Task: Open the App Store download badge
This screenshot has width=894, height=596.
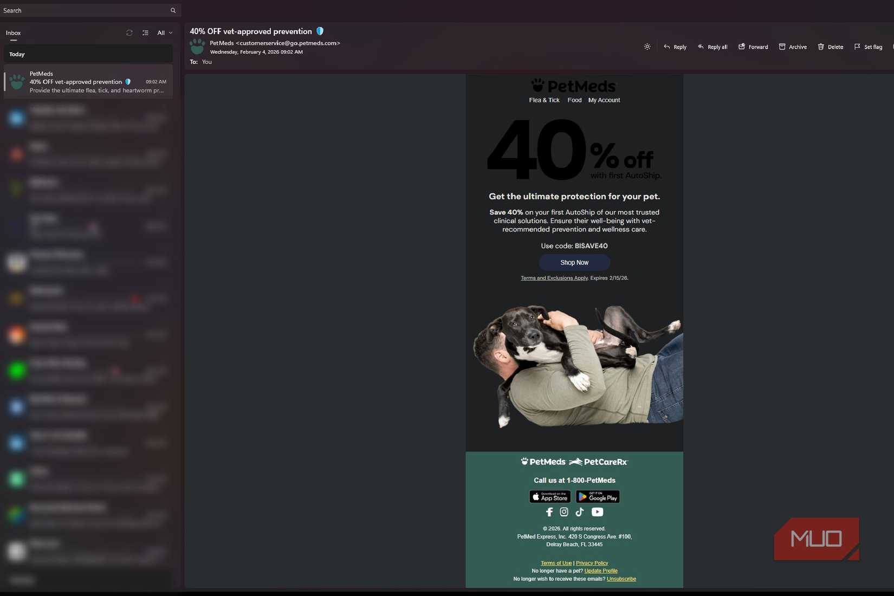Action: point(549,497)
